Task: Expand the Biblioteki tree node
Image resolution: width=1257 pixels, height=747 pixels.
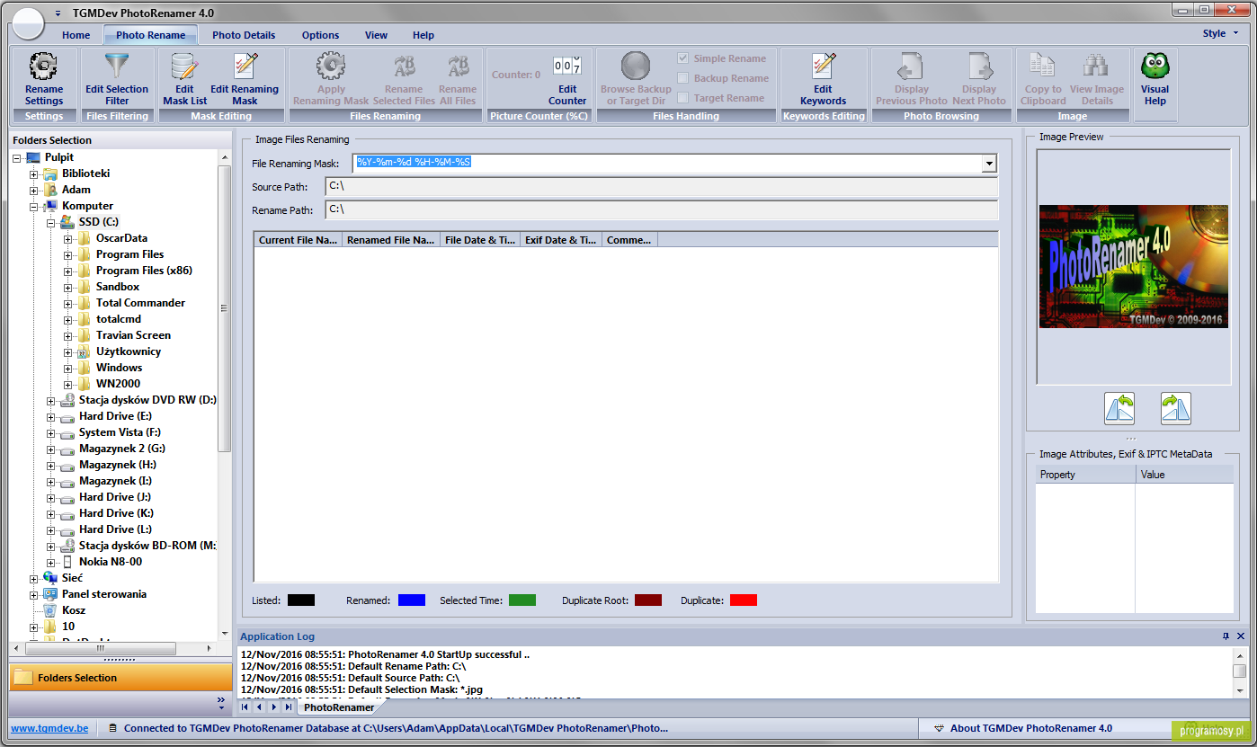Action: (34, 173)
